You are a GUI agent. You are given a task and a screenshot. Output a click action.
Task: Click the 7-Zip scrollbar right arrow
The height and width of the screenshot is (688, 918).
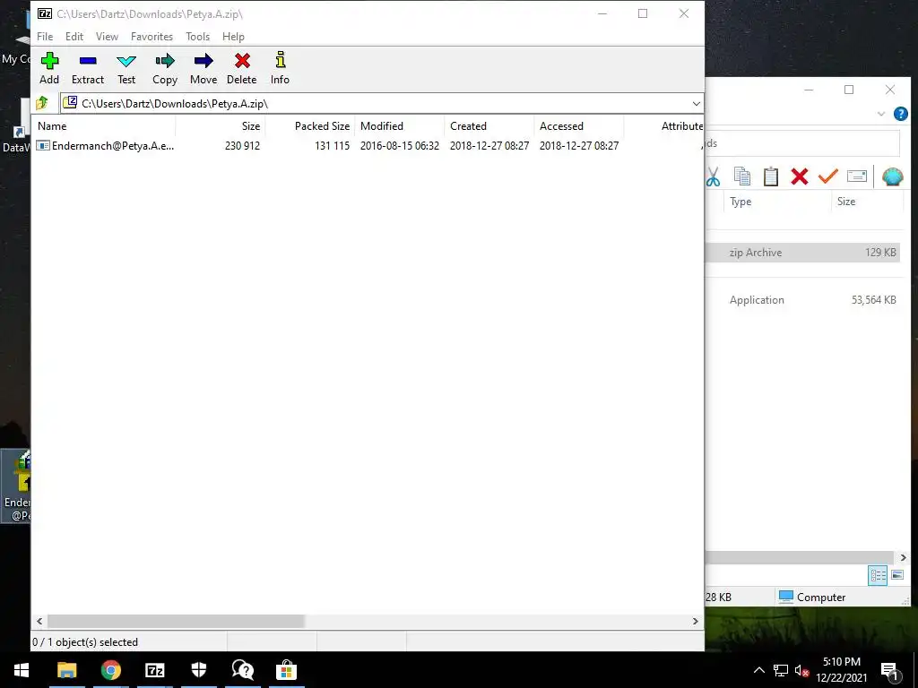696,622
